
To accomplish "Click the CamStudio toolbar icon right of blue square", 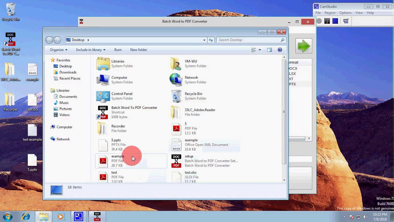I will click(346, 21).
